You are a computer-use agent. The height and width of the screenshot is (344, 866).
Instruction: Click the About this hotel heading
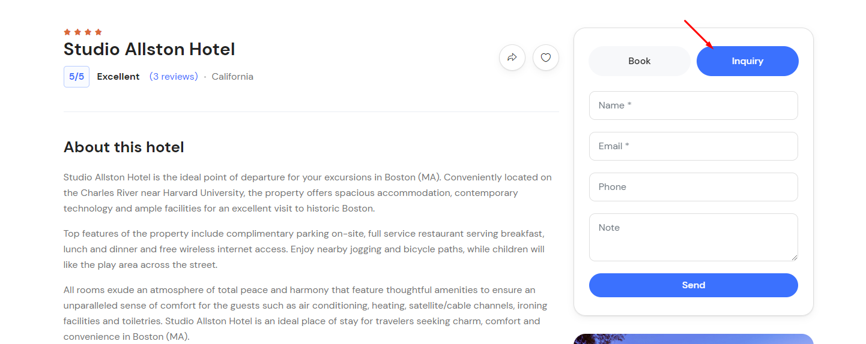(x=124, y=147)
